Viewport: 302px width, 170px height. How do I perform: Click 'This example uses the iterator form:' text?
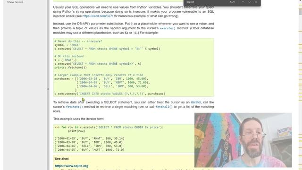click(x=79, y=119)
